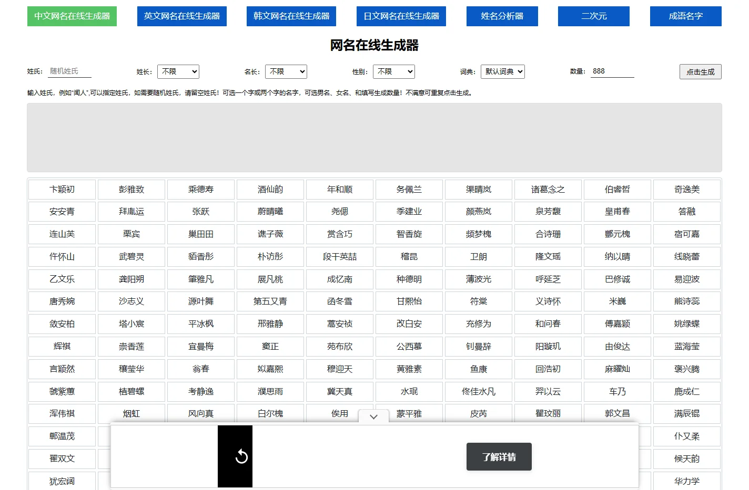Select the name 安安青
Image resolution: width=749 pixels, height=490 pixels.
coord(62,212)
